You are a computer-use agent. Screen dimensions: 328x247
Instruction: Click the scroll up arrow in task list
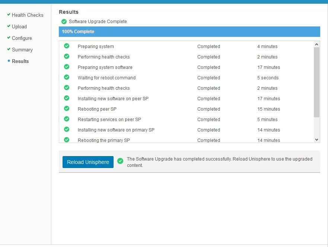click(x=316, y=44)
